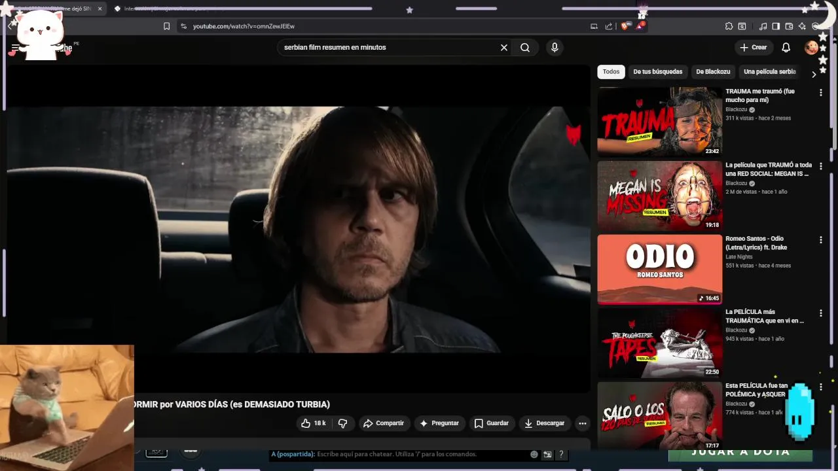Image resolution: width=838 pixels, height=471 pixels.
Task: Open the MEGAN IS MISSING thumbnail
Action: tap(659, 196)
